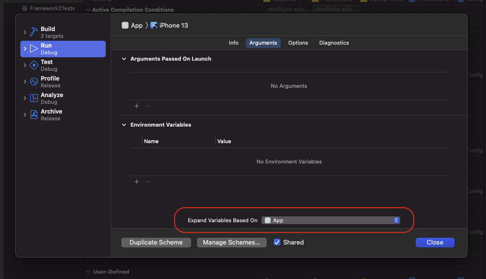This screenshot has height=279, width=486.
Task: Collapse Arguments Passed On Launch section
Action: coord(124,59)
